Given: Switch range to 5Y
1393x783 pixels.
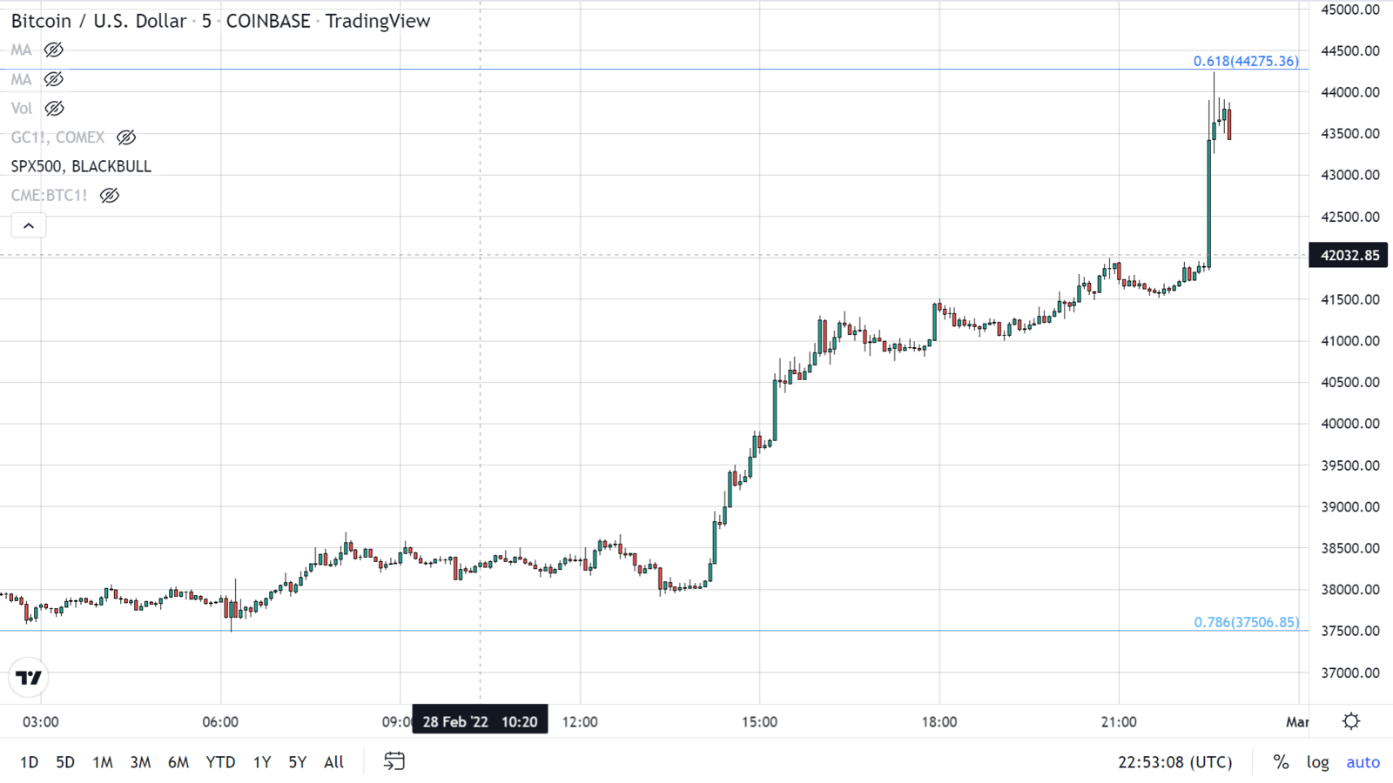Looking at the screenshot, I should [x=298, y=762].
